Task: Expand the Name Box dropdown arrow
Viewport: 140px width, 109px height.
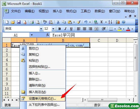Action: 32,35
